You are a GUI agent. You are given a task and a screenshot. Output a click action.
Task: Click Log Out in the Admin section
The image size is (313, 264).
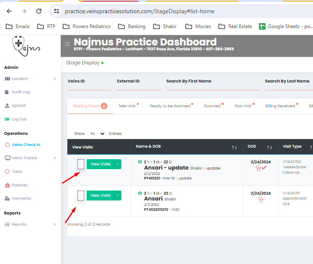point(19,119)
